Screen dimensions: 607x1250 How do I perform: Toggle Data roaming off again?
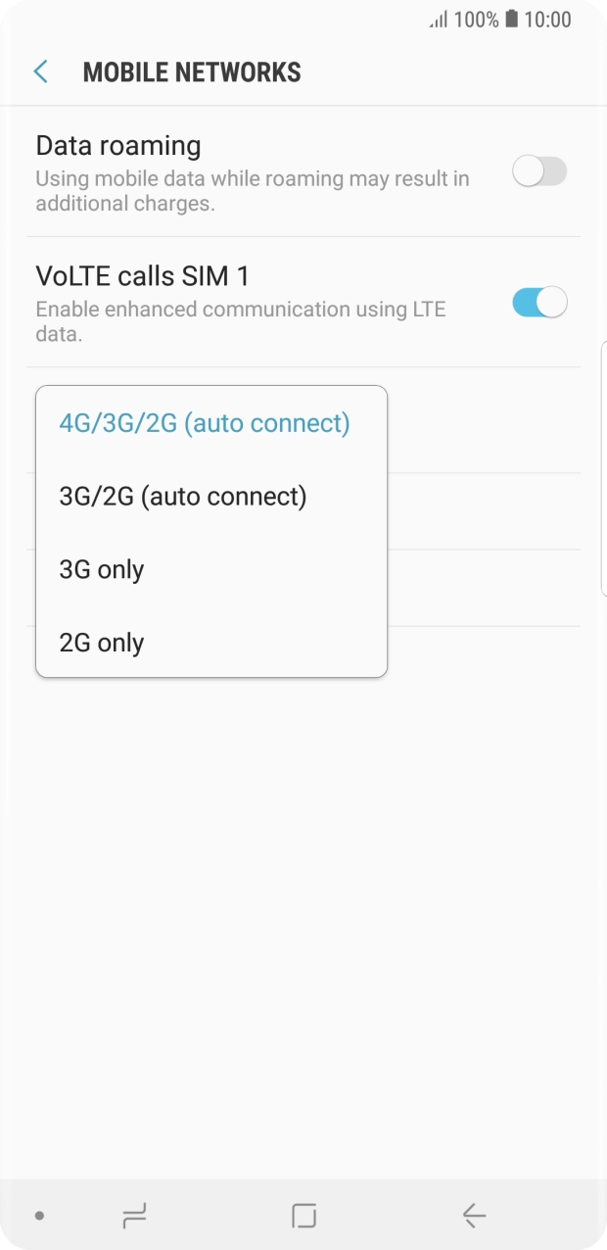click(539, 171)
